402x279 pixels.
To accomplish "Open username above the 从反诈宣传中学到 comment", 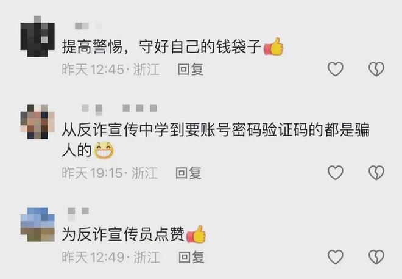I will (x=119, y=109).
